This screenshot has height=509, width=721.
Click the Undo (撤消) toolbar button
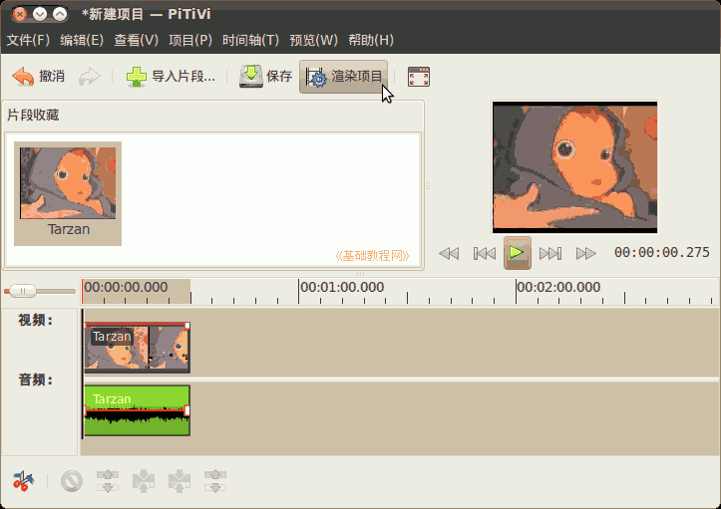pyautogui.click(x=39, y=77)
